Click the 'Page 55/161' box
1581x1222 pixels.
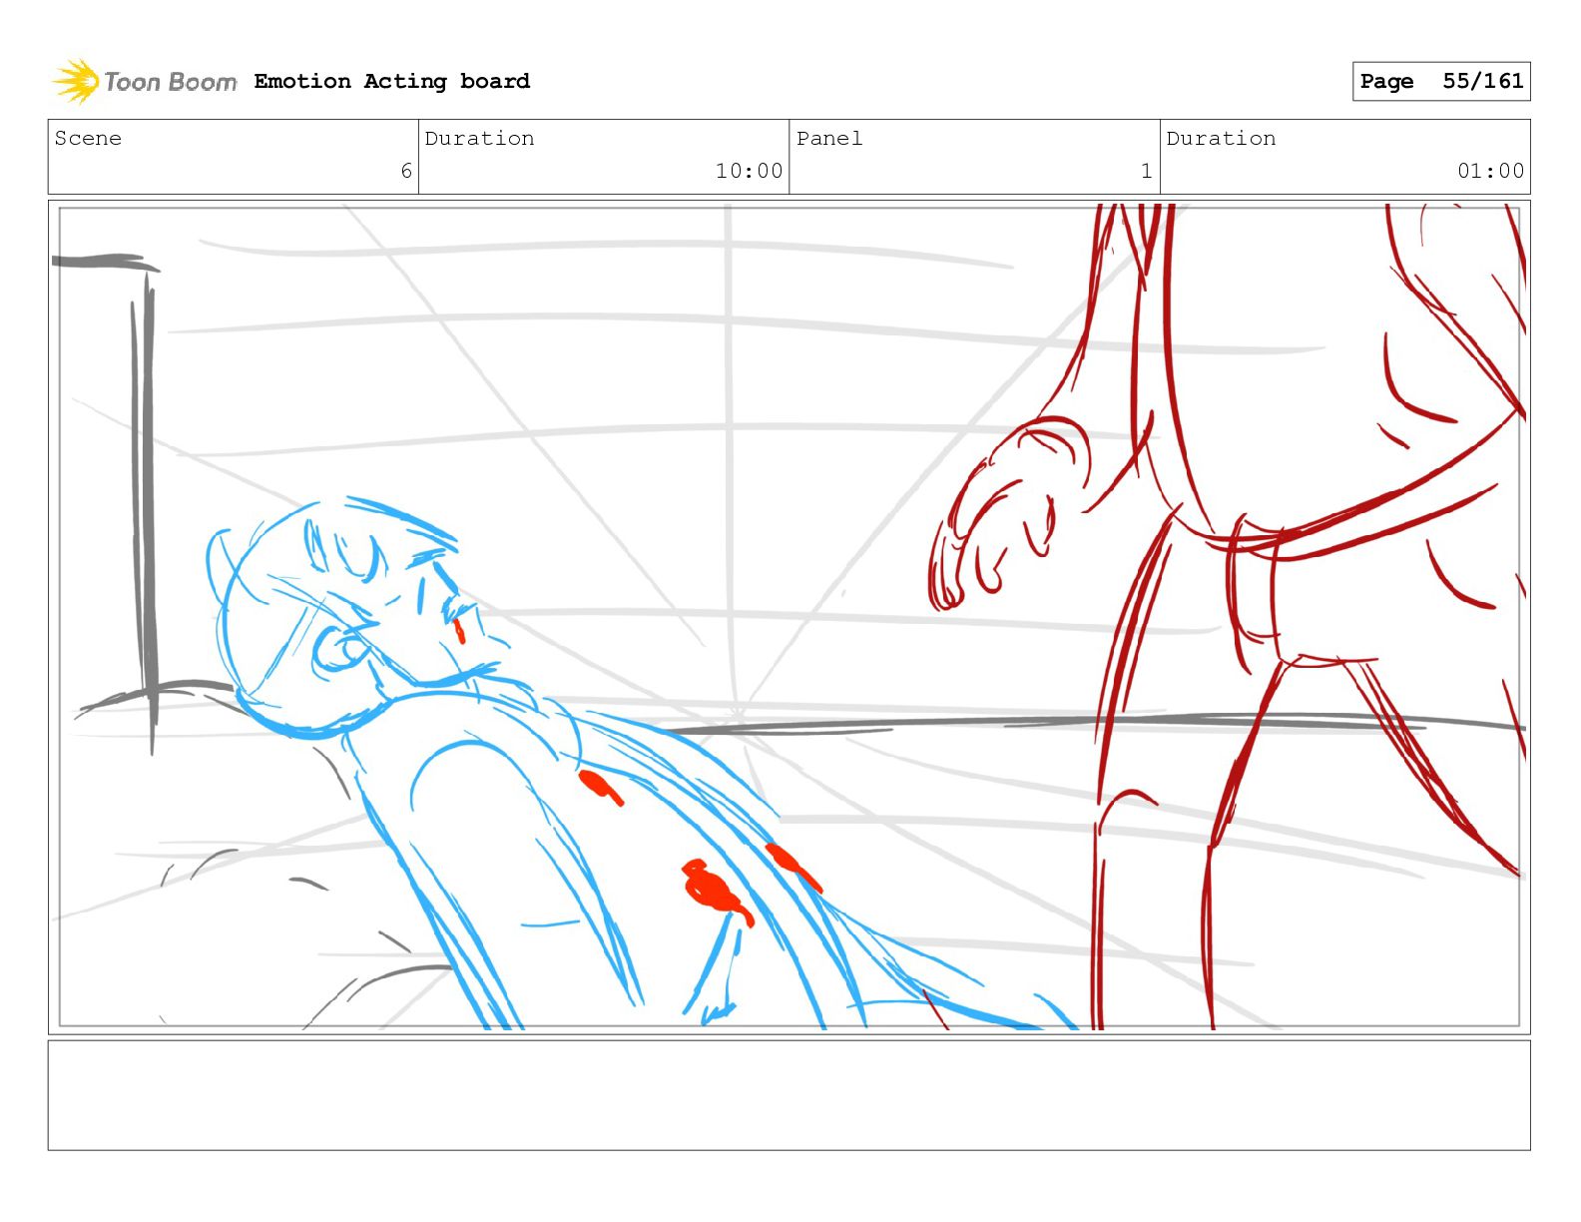pyautogui.click(x=1440, y=81)
